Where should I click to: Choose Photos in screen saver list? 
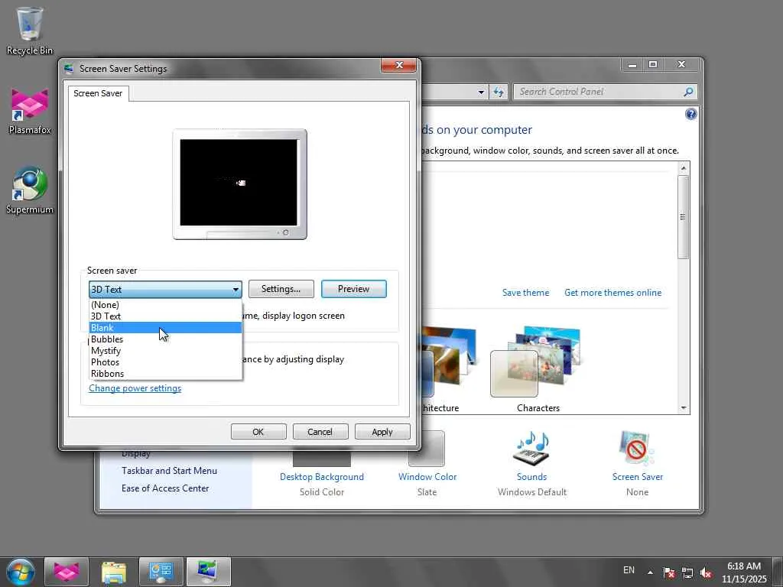pyautogui.click(x=165, y=362)
